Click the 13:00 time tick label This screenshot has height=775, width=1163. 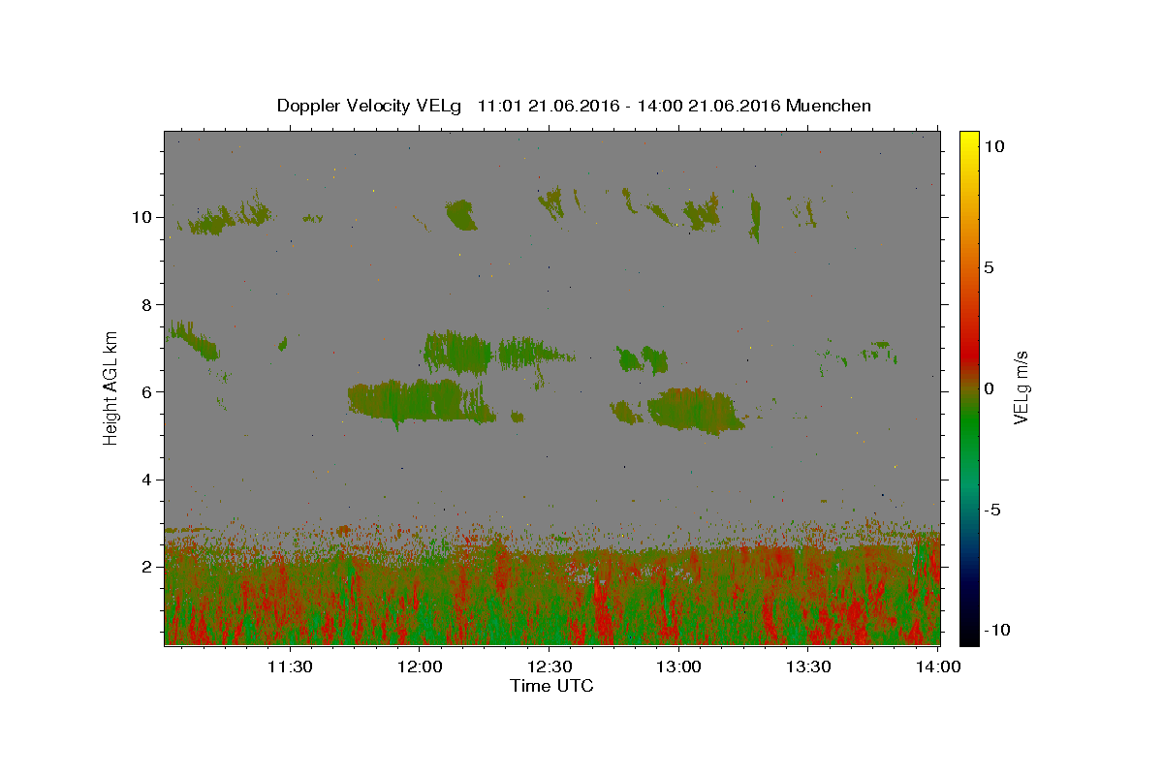tap(678, 666)
